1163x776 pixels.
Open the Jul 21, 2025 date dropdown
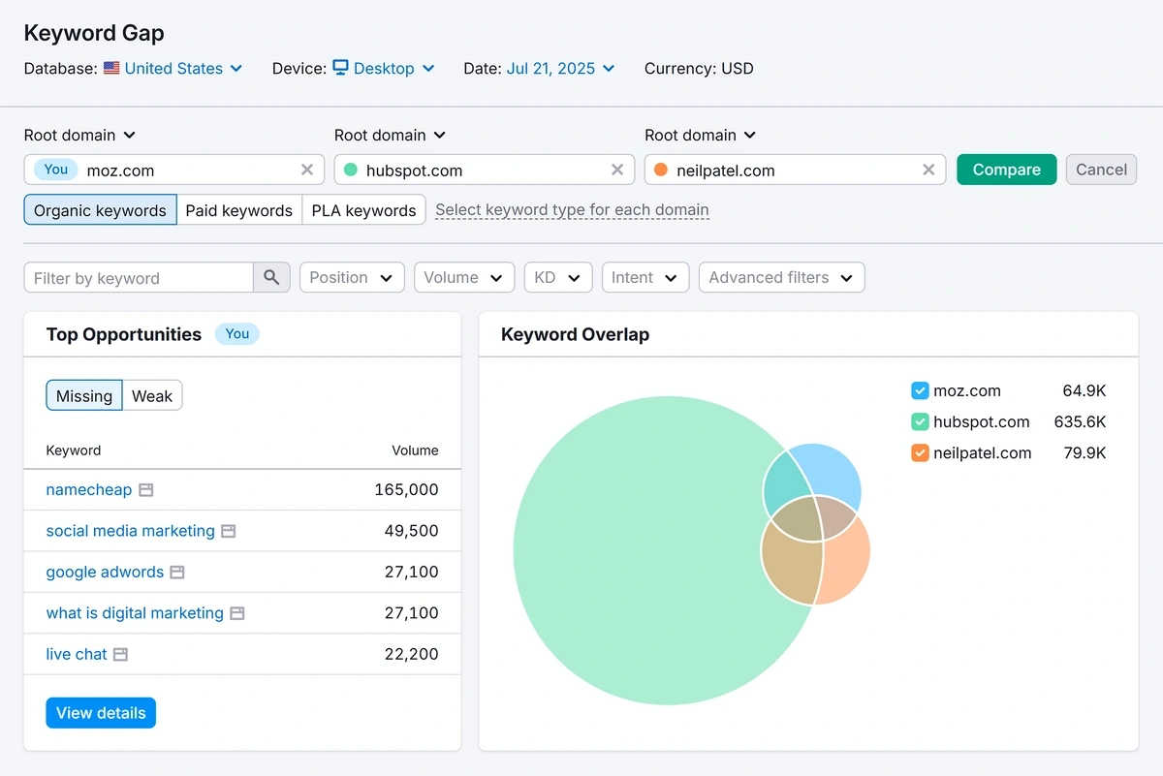pyautogui.click(x=560, y=69)
